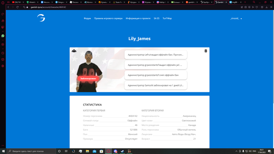Close the active Gambit tab
This screenshot has width=274, height=154.
point(226,2)
